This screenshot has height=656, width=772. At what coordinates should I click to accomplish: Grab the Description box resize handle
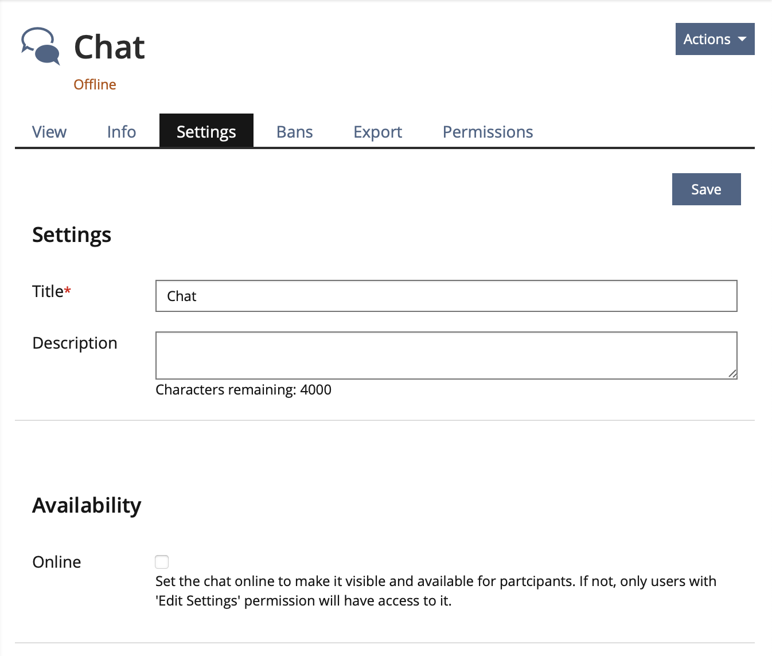click(x=732, y=374)
